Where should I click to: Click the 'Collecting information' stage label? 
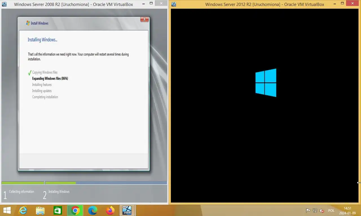(21, 192)
